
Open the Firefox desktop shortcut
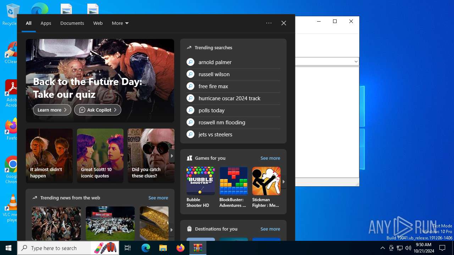[11, 129]
